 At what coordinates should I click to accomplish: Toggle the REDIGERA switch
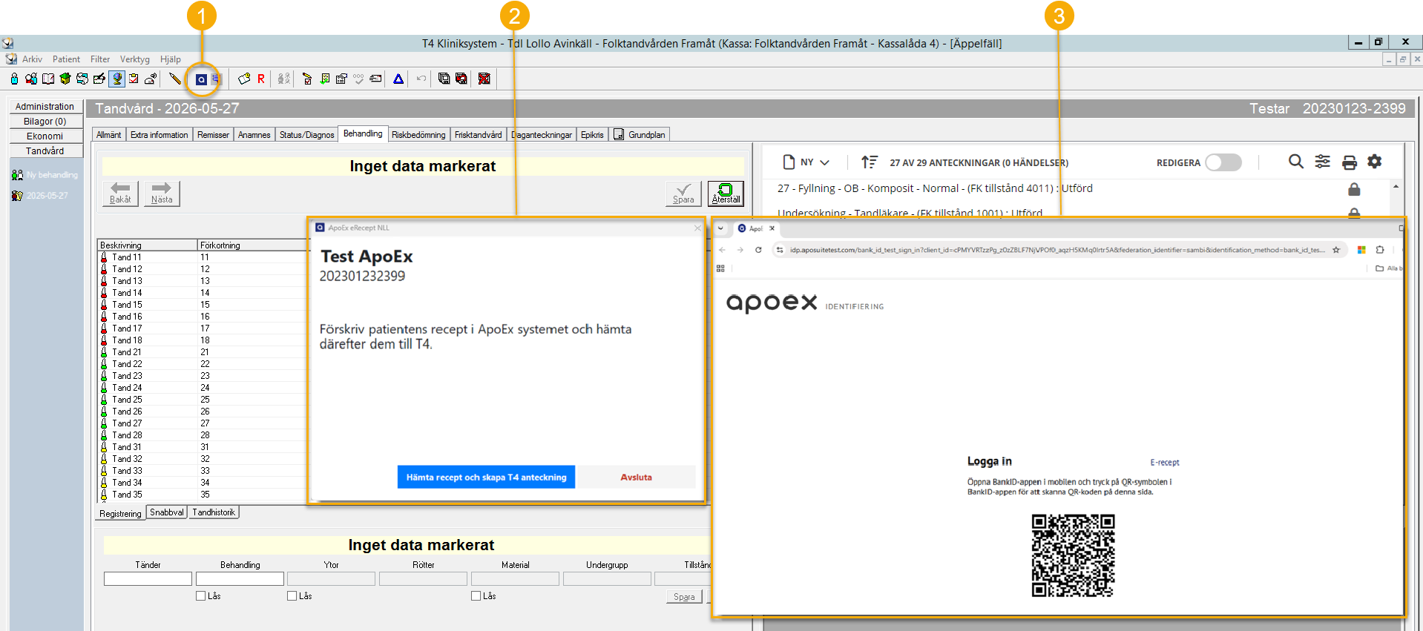(x=1223, y=162)
